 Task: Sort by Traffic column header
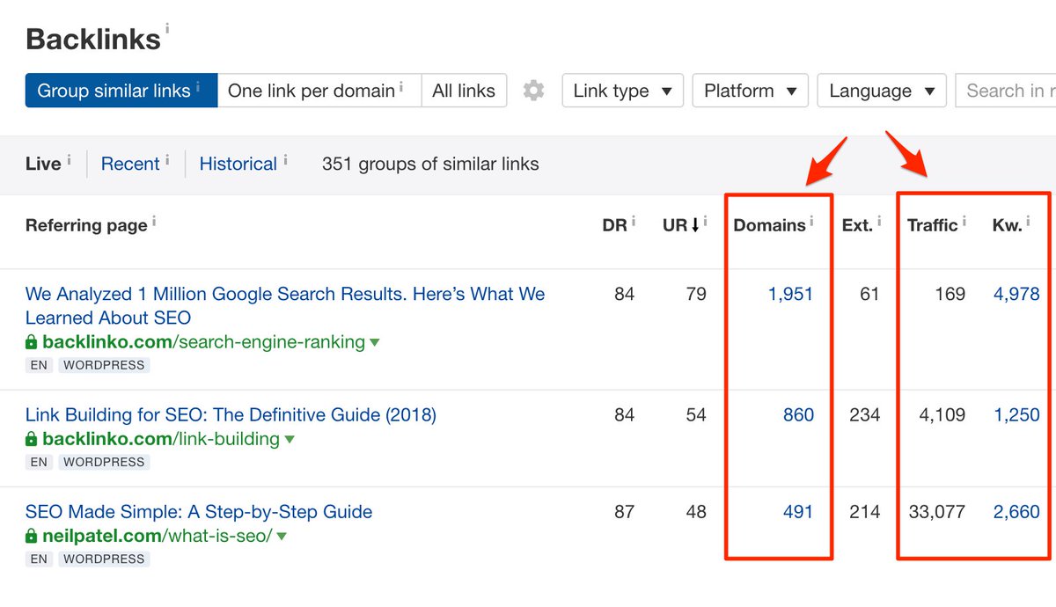[x=932, y=225]
